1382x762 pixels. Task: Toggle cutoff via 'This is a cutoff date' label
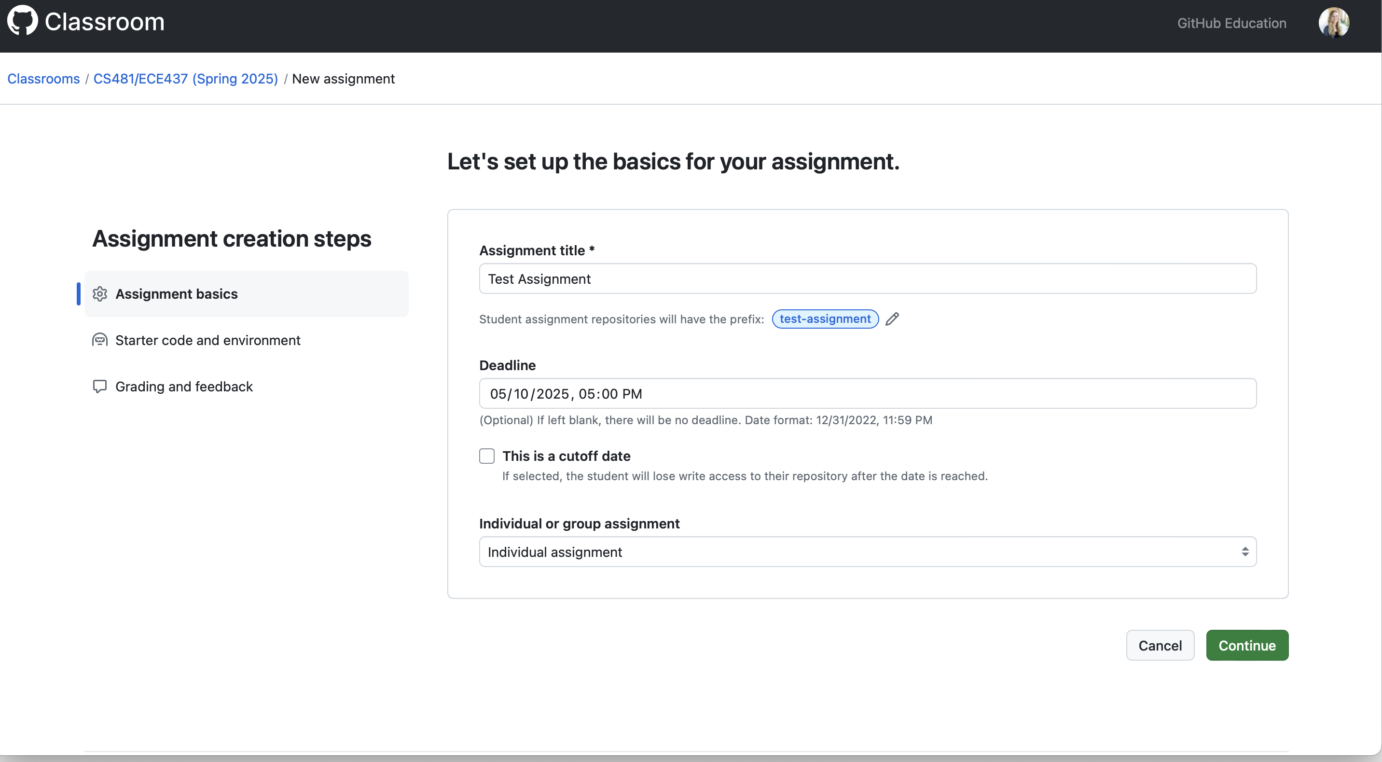coord(566,456)
